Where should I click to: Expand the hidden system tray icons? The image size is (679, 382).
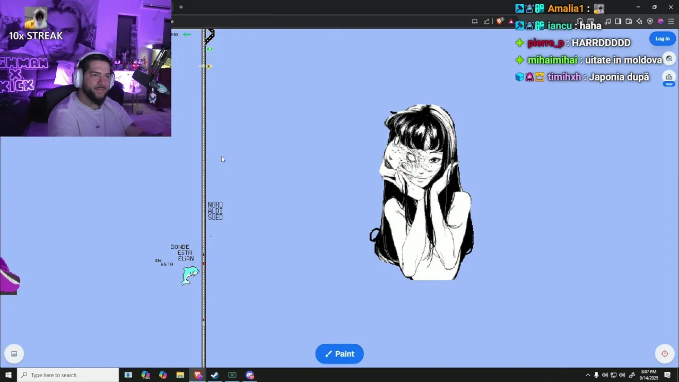click(x=588, y=375)
